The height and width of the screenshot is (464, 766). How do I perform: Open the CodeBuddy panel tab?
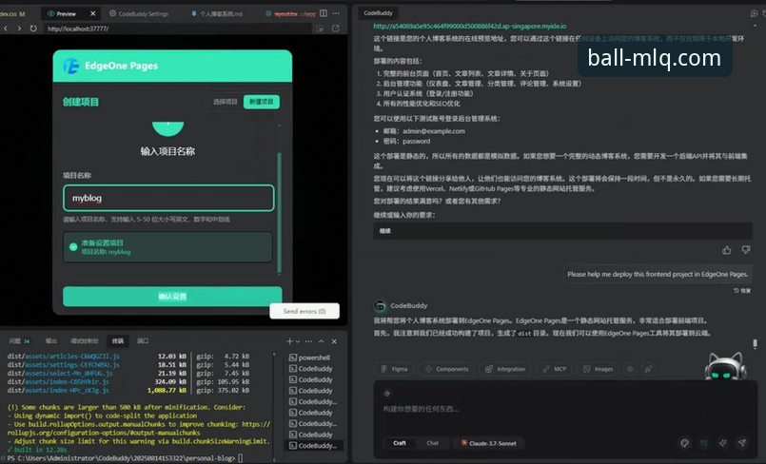(378, 12)
